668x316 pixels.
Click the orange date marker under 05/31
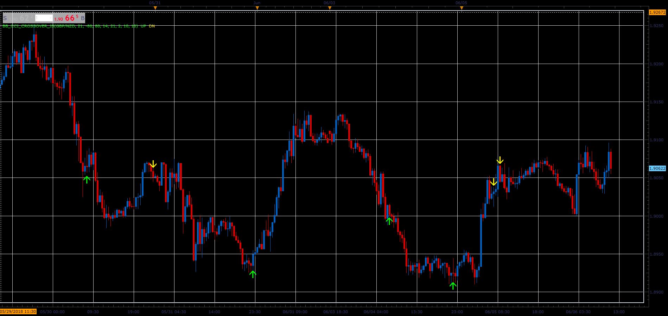[155, 8]
